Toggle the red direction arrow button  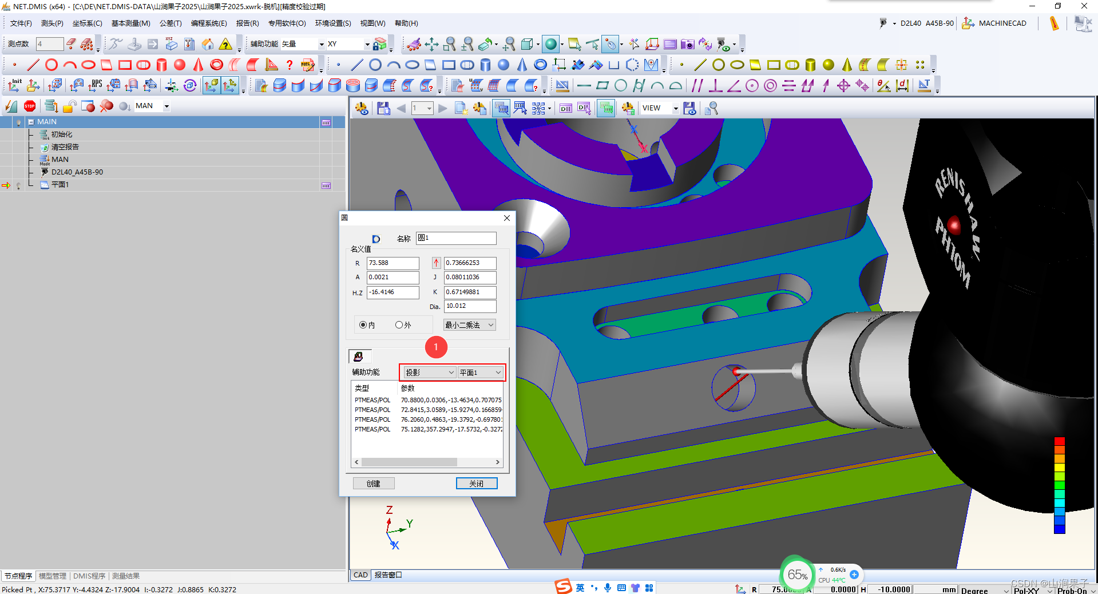click(x=436, y=263)
